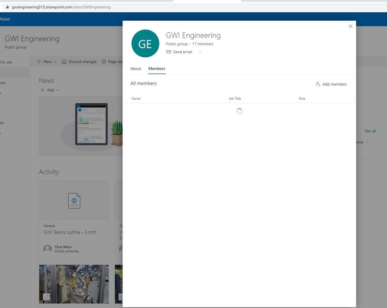Click the Send email link
This screenshot has height=308, width=387.
[182, 52]
